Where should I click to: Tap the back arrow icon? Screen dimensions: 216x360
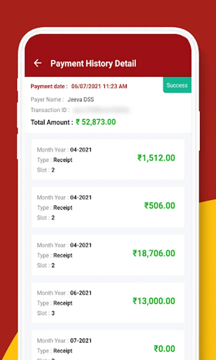38,63
